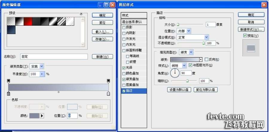The image size is (269, 132).
Task: Open the presets flyout menu arrow
Action: 81,14
